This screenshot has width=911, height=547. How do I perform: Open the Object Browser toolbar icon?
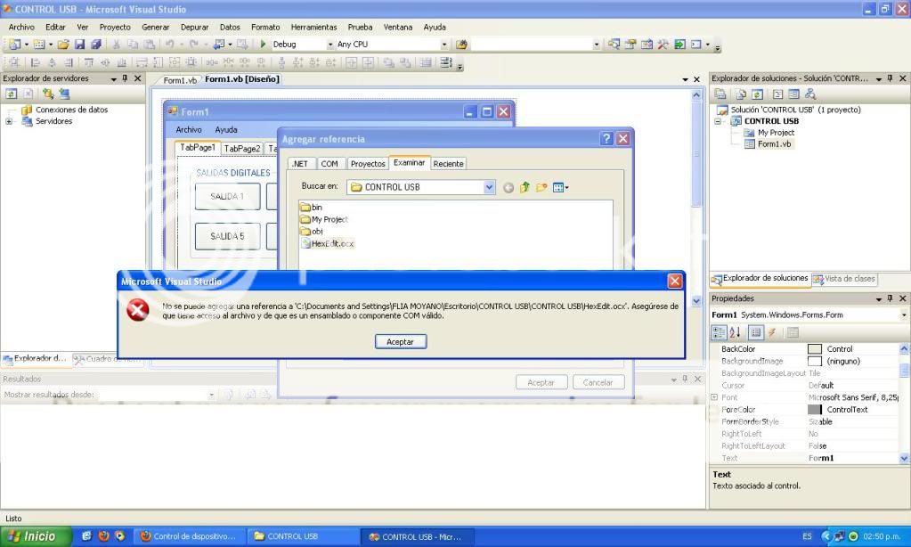pos(647,45)
